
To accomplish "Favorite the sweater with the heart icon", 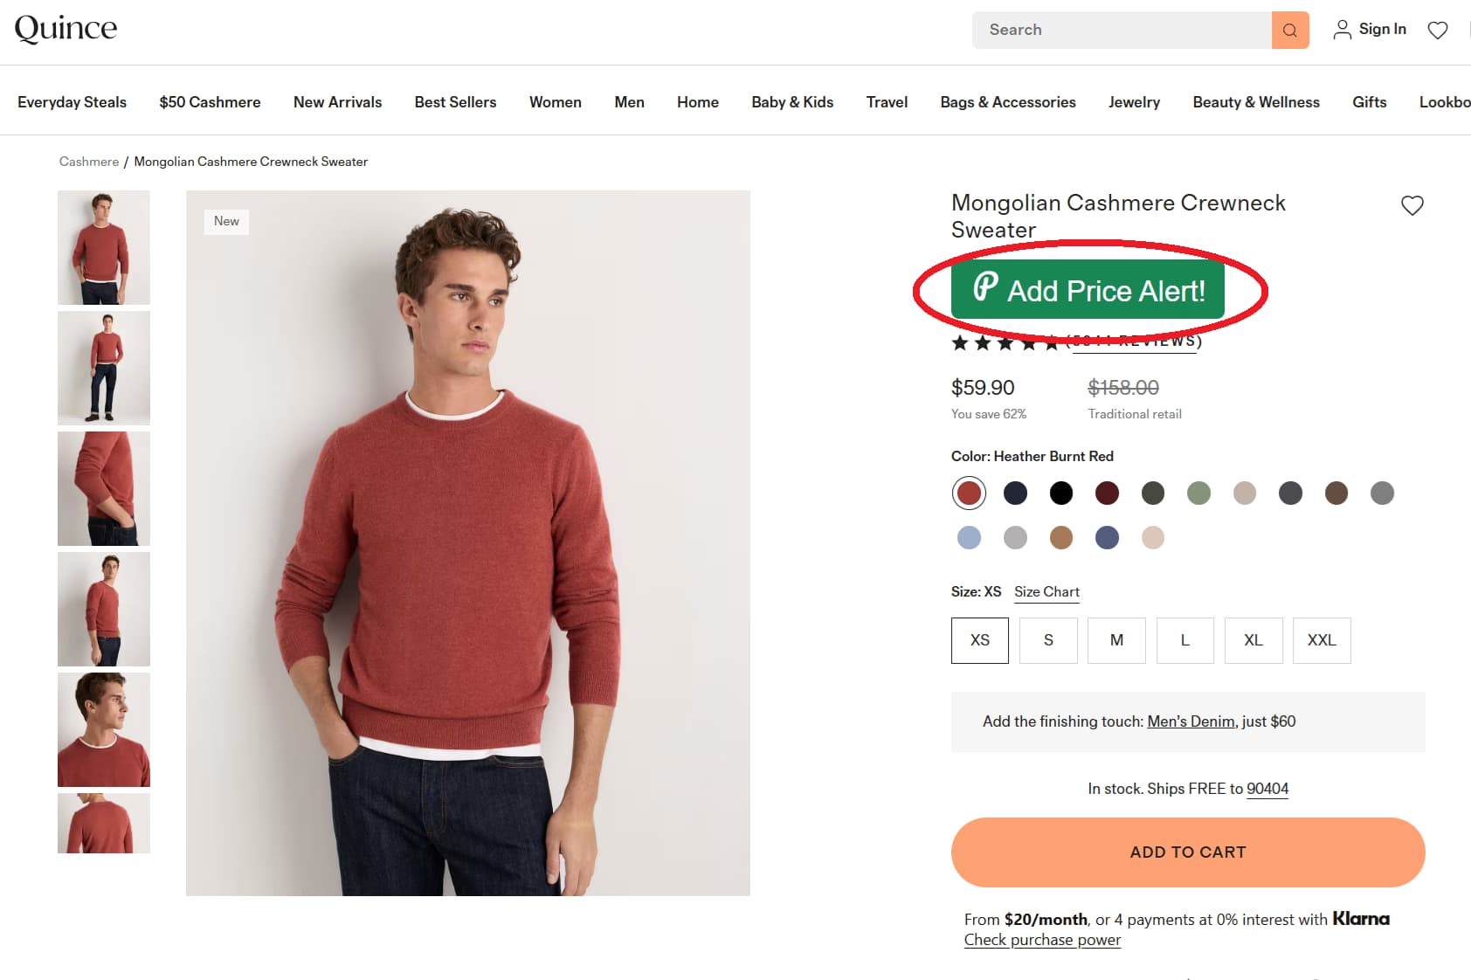I will (1412, 206).
